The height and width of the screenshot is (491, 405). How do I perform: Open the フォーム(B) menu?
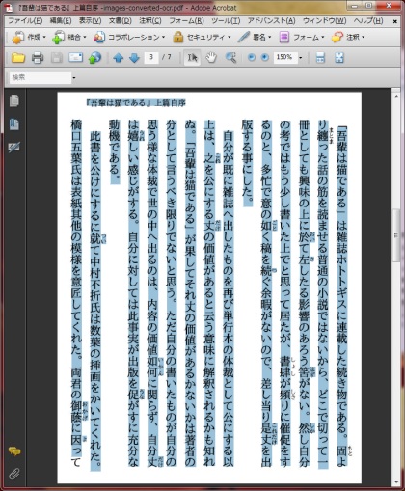(x=186, y=21)
